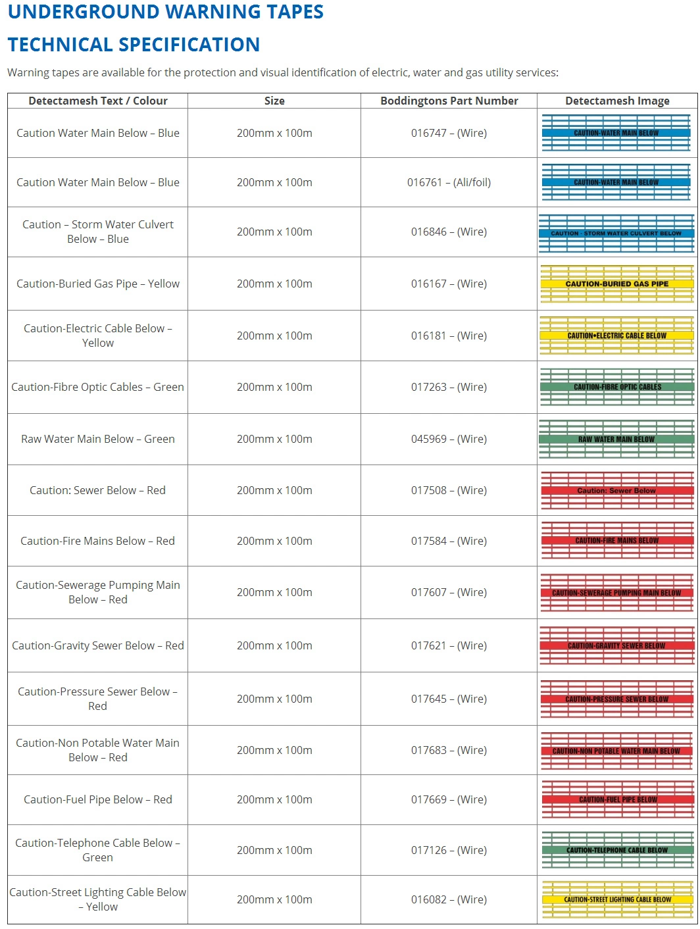Screen dimensions: 700x929
Task: Click the Technical Specification heading
Action: pyautogui.click(x=134, y=45)
